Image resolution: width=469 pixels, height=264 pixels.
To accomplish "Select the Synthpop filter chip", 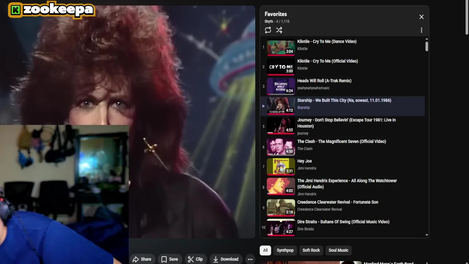I will coord(285,250).
